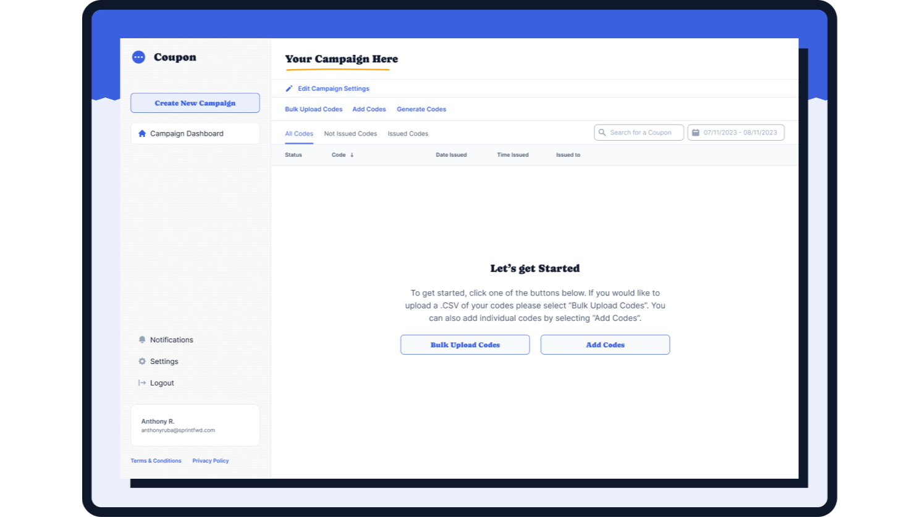Click the calendar icon in date field

696,133
